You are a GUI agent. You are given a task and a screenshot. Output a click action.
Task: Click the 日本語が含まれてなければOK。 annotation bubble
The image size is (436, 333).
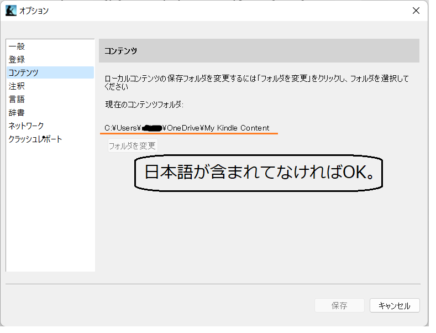pos(260,173)
